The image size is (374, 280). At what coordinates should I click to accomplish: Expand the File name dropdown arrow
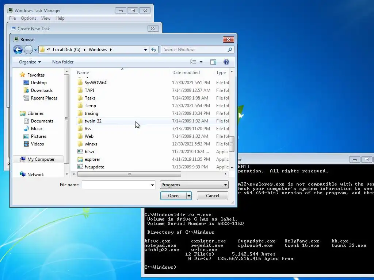pos(152,185)
